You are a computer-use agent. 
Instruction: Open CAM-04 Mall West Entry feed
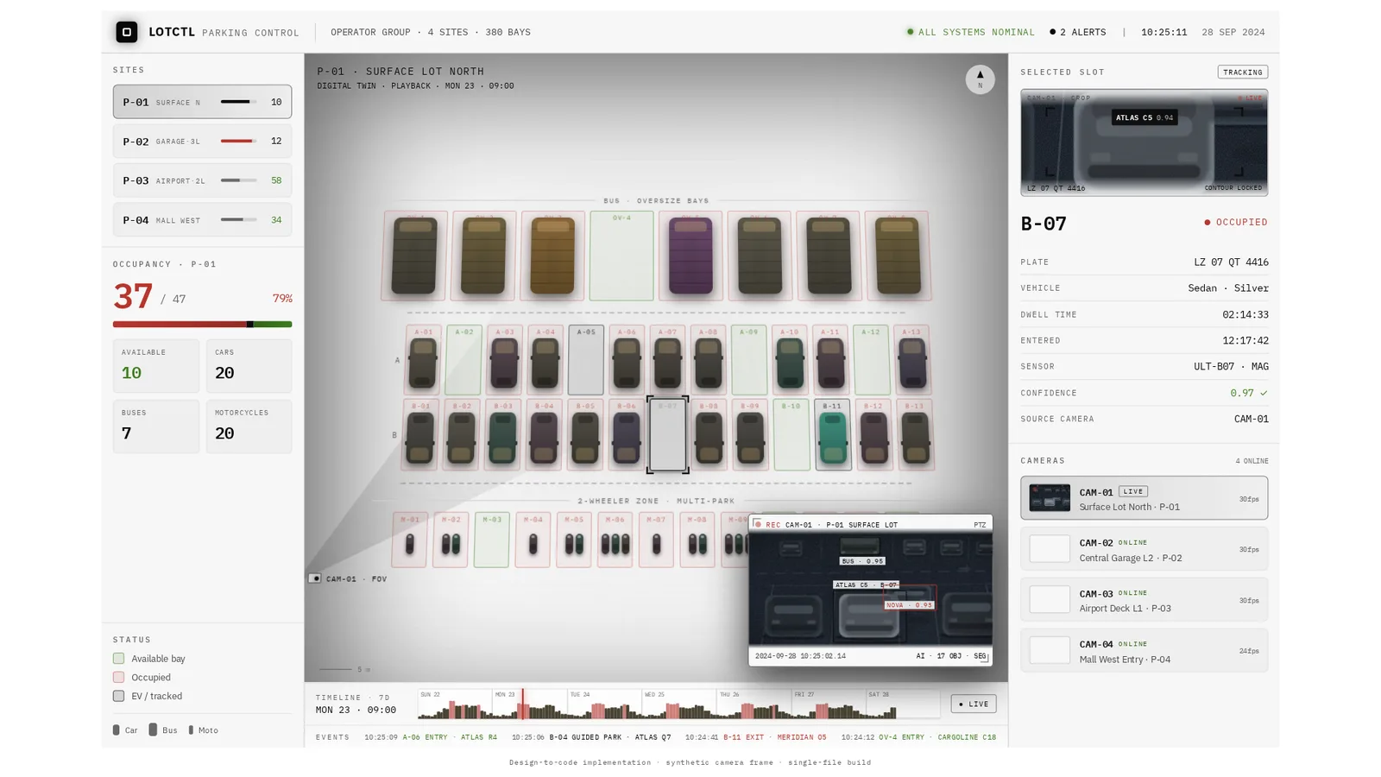point(1144,650)
